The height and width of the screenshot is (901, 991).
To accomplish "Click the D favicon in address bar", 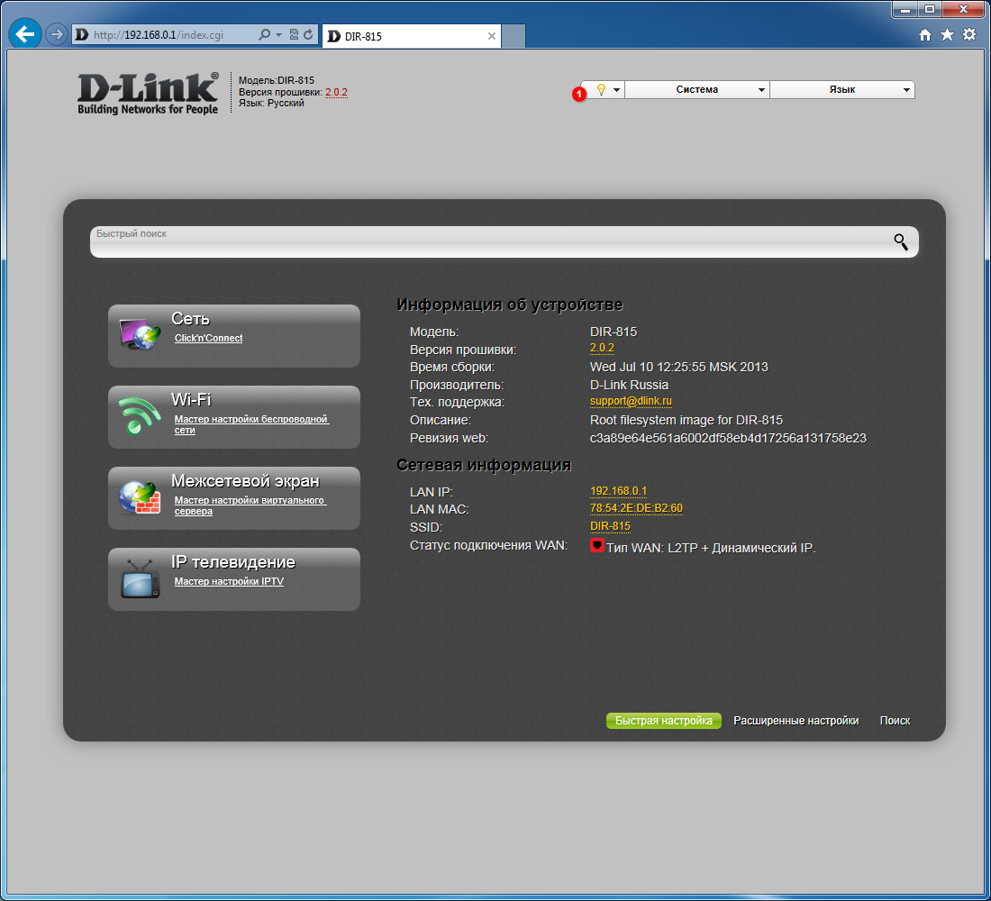I will pos(81,35).
